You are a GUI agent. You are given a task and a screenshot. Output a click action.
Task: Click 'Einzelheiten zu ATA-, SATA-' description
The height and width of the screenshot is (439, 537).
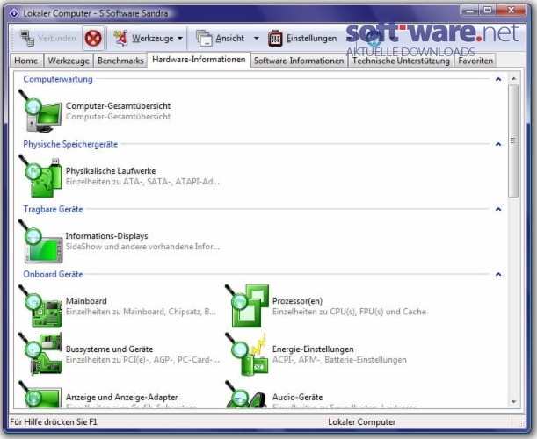click(x=142, y=182)
